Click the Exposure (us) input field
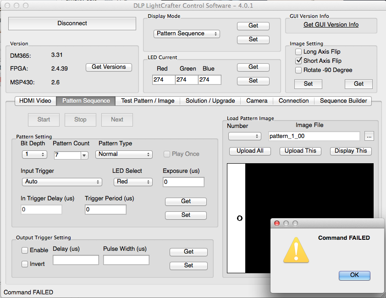 click(x=183, y=182)
